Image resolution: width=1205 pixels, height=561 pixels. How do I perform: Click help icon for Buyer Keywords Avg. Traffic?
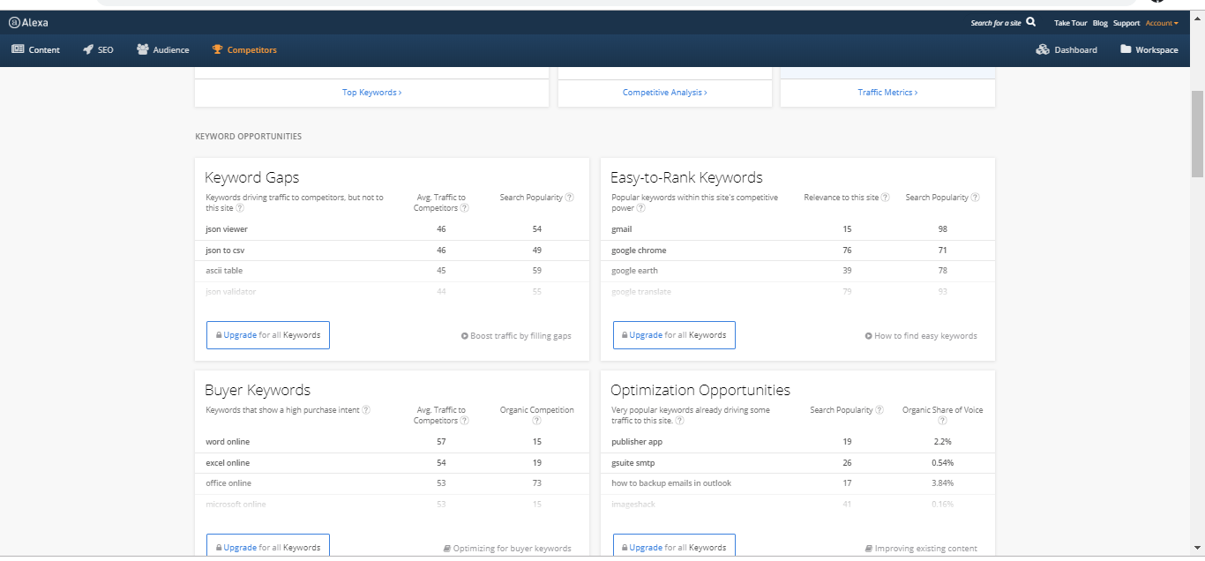click(x=464, y=421)
